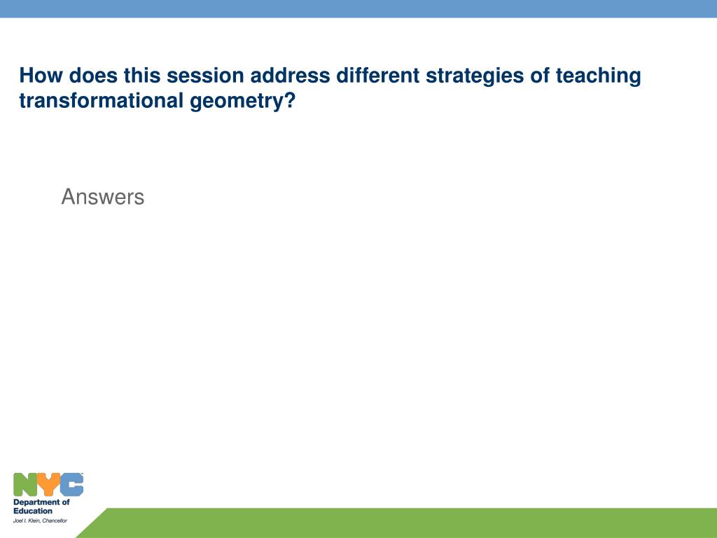The height and width of the screenshot is (538, 717).
Task: Click the blue header band
Action: click(x=358, y=8)
